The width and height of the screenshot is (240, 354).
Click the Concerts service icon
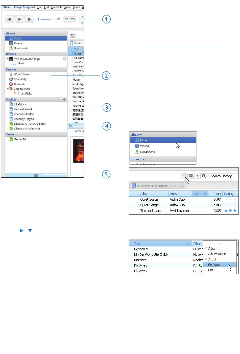click(x=11, y=84)
